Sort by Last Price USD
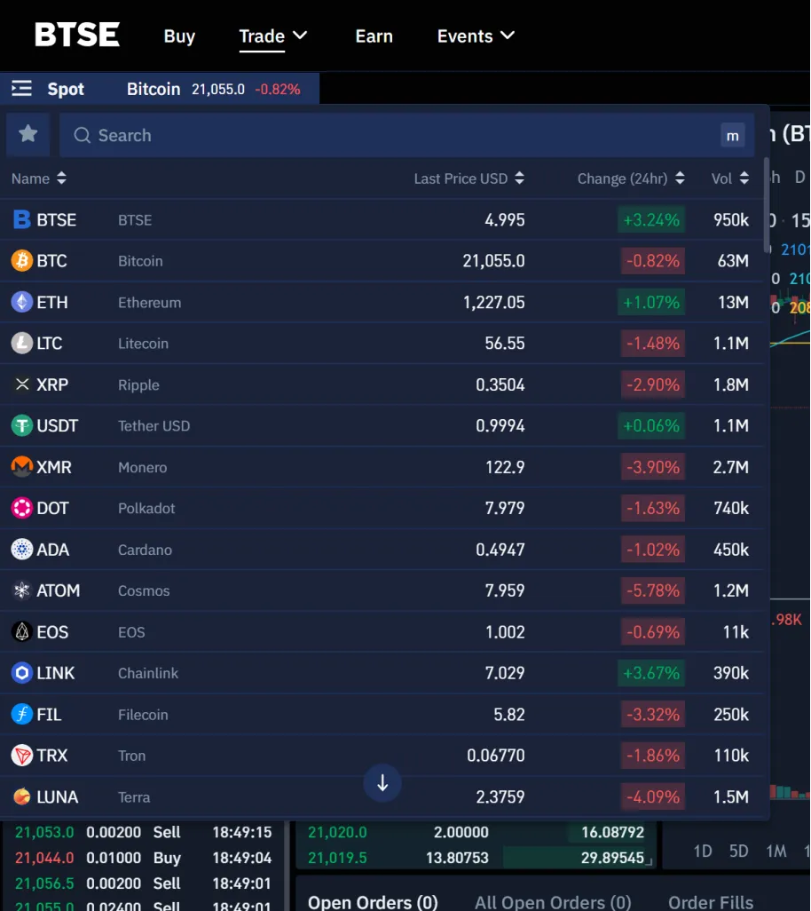The width and height of the screenshot is (811, 911). tap(469, 178)
